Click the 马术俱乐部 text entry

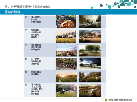click(36, 84)
